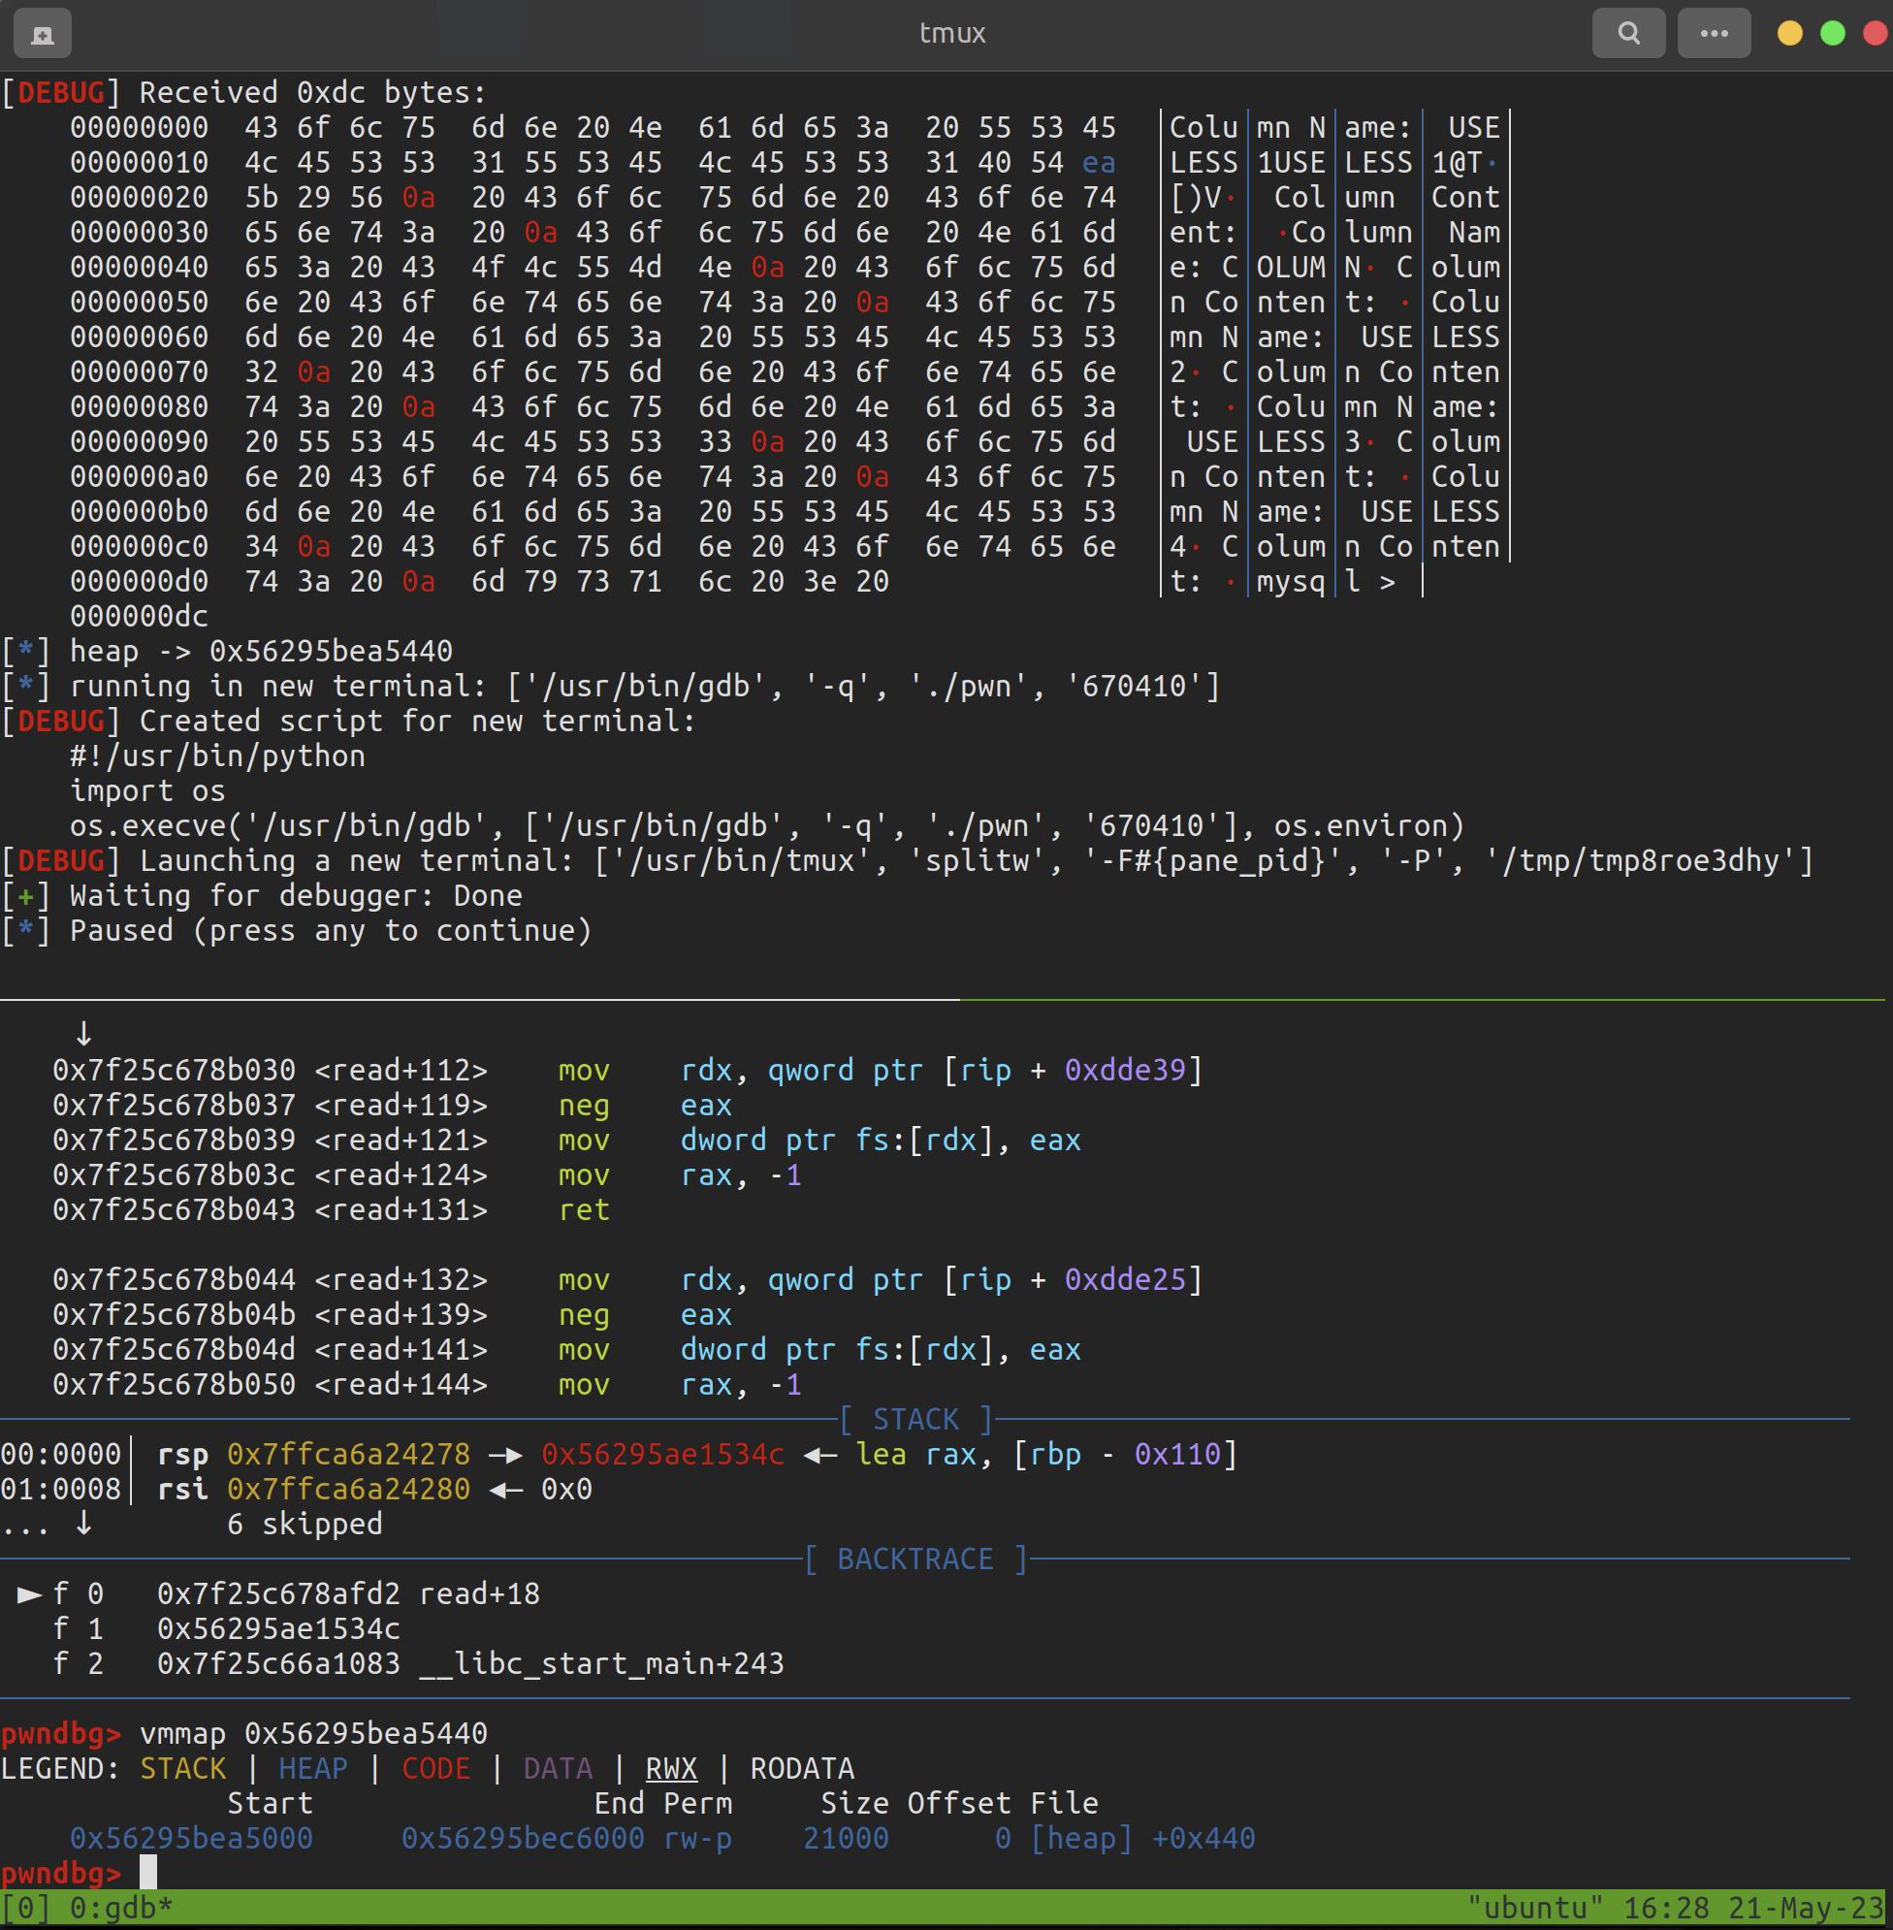Click the new tab icon in titlebar
Image resolution: width=1893 pixels, height=1930 pixels.
(x=42, y=34)
